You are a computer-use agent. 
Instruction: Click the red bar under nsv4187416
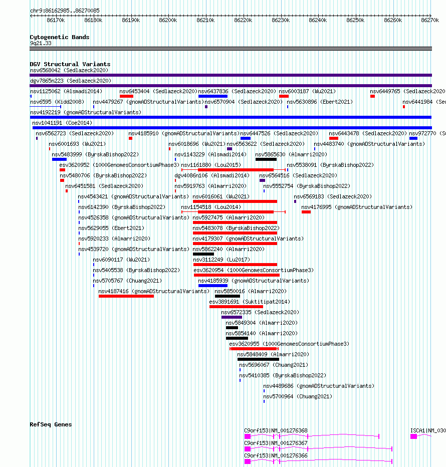(126, 296)
